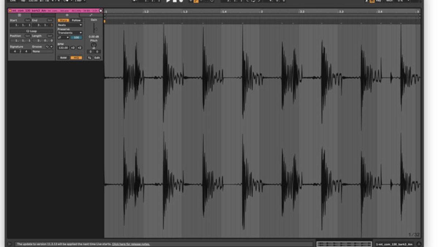439x247 pixels.
Task: Open the Beats warp mode dropdown
Action: (70, 25)
